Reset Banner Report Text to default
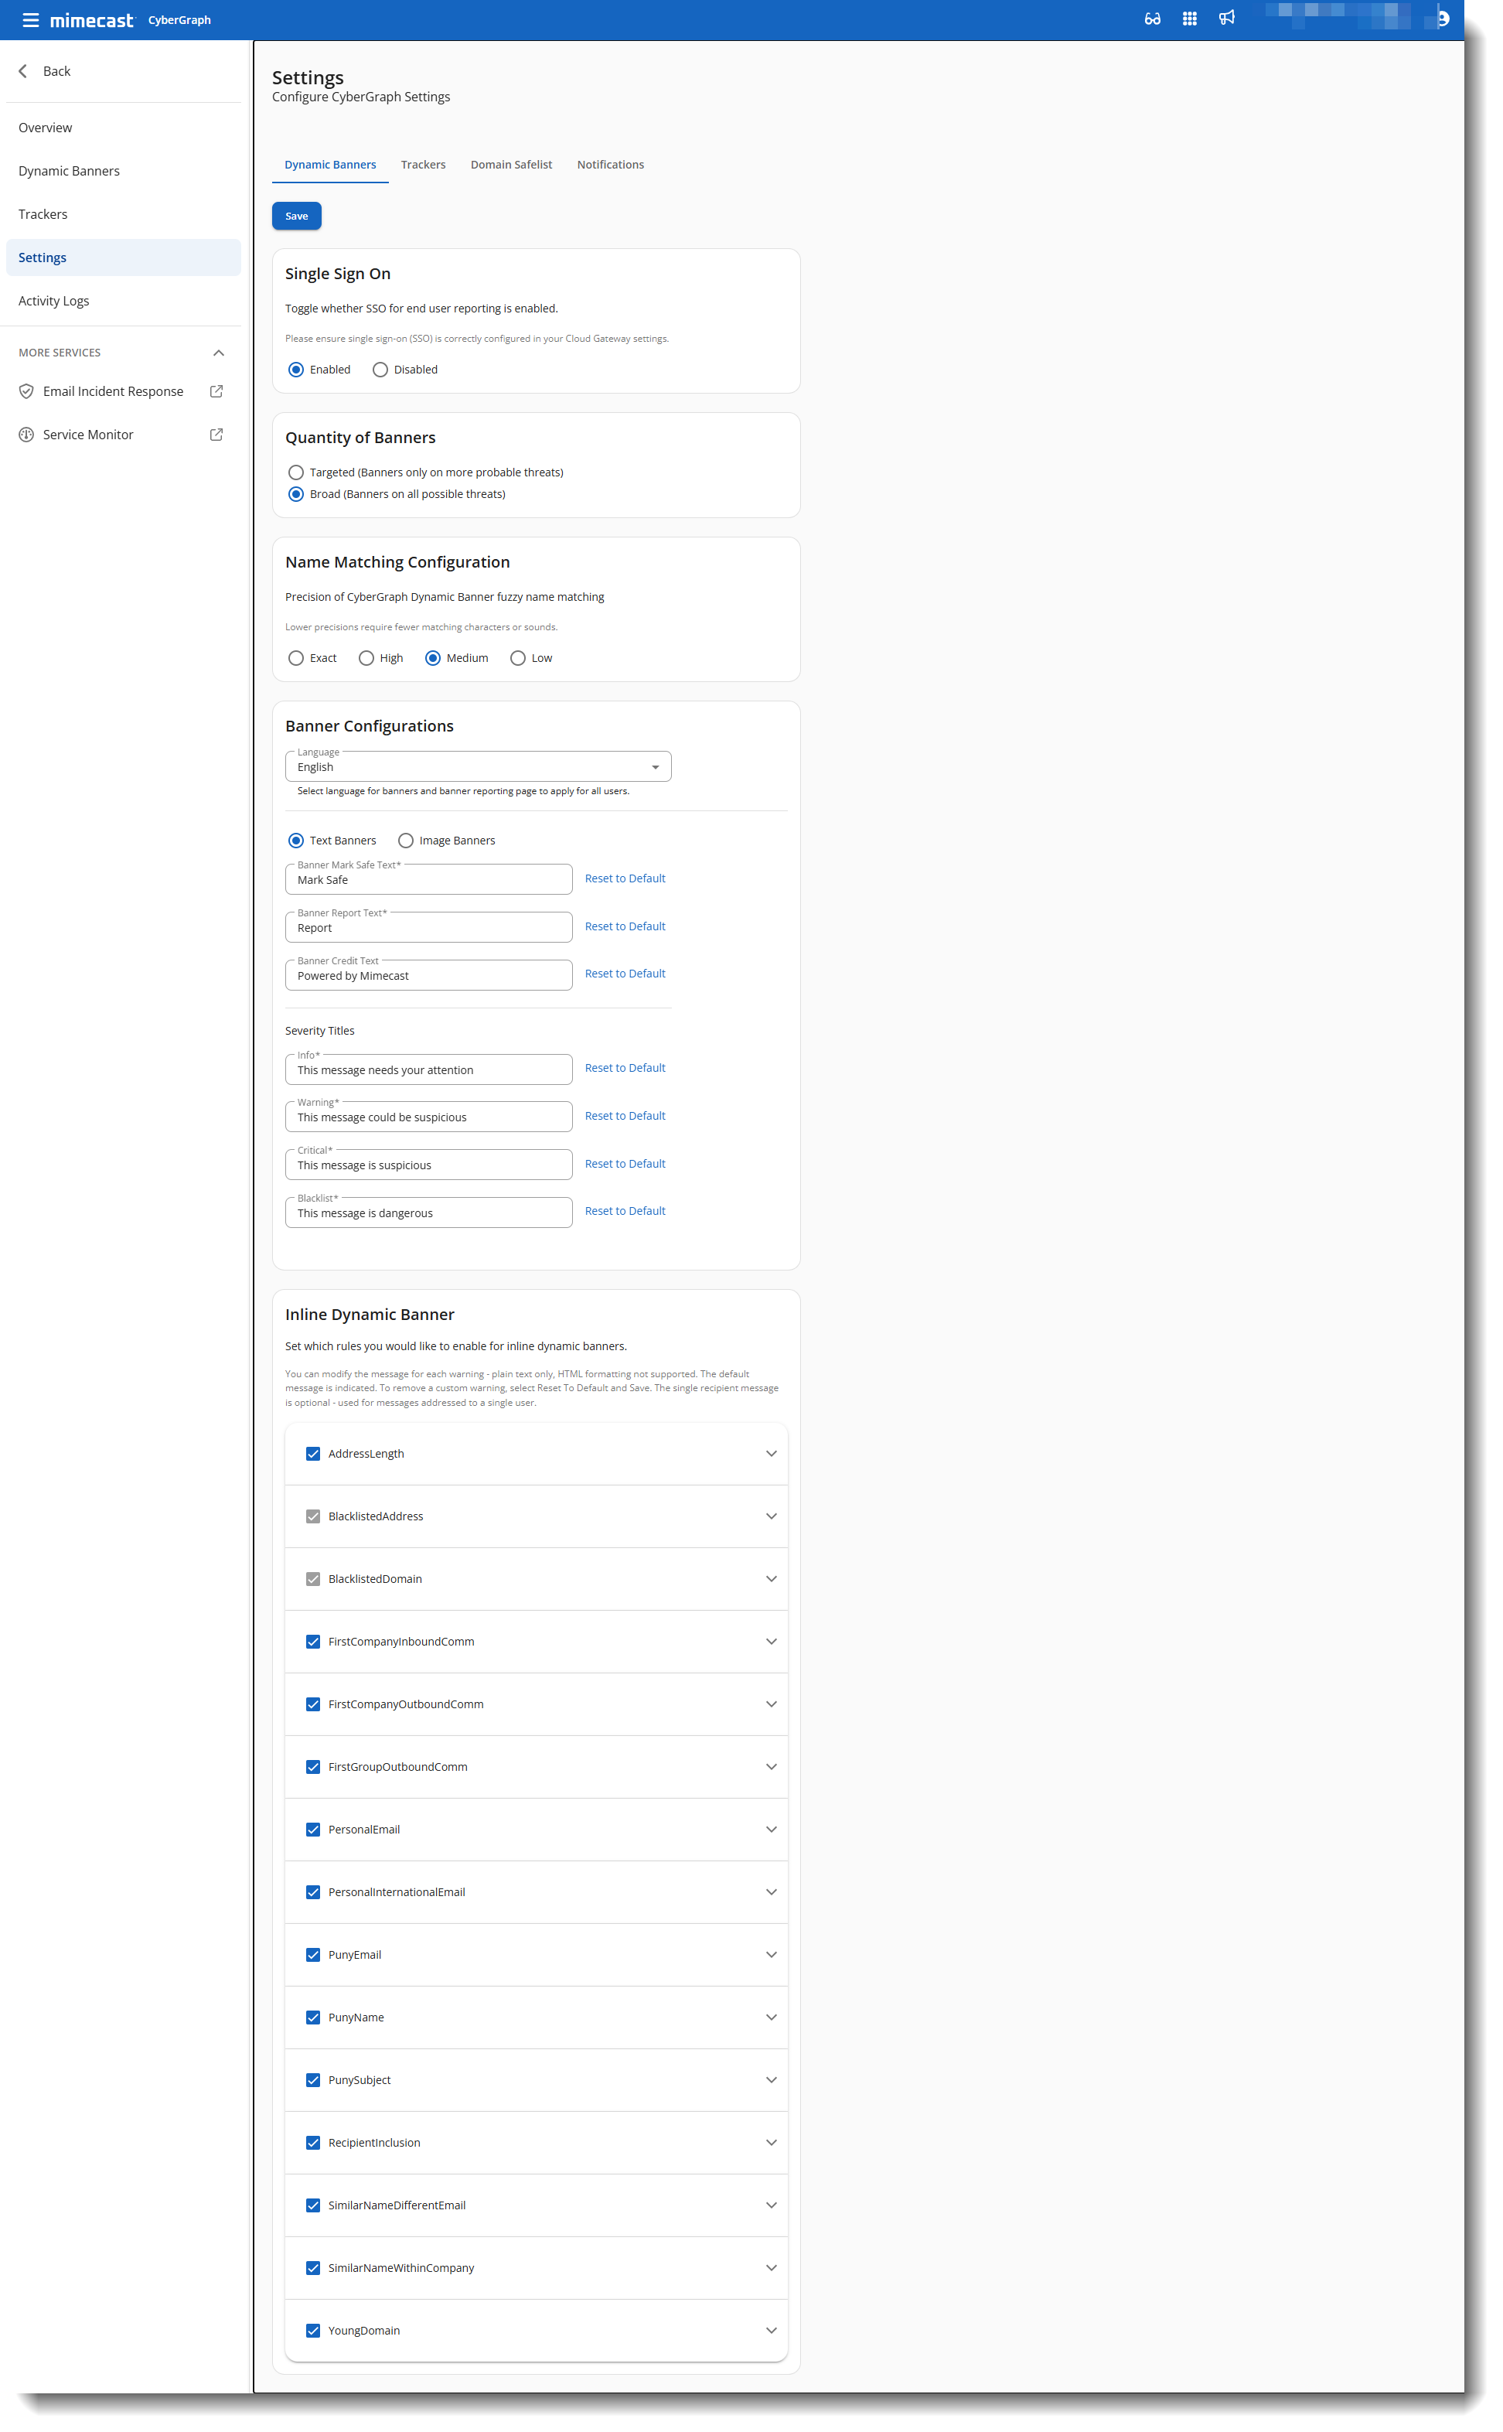Screen dimensions: 1503x2432 click(624, 926)
